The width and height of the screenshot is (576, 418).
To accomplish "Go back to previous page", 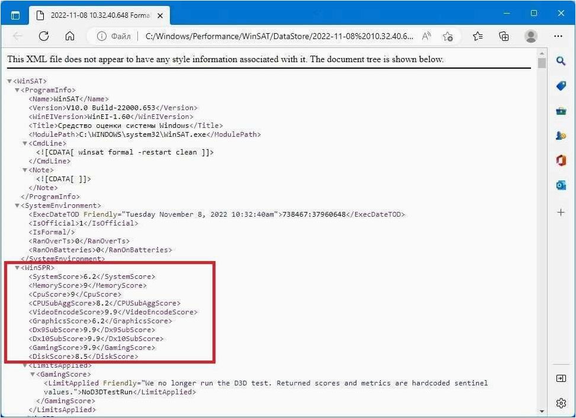I will coord(18,36).
